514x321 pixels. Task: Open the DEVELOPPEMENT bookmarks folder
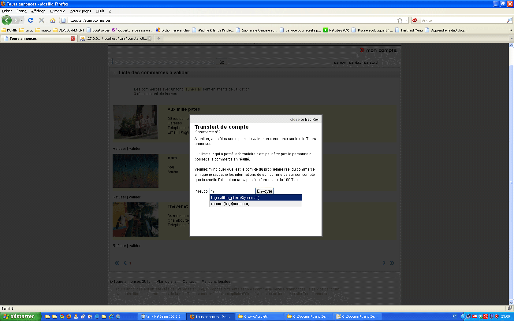(68, 30)
